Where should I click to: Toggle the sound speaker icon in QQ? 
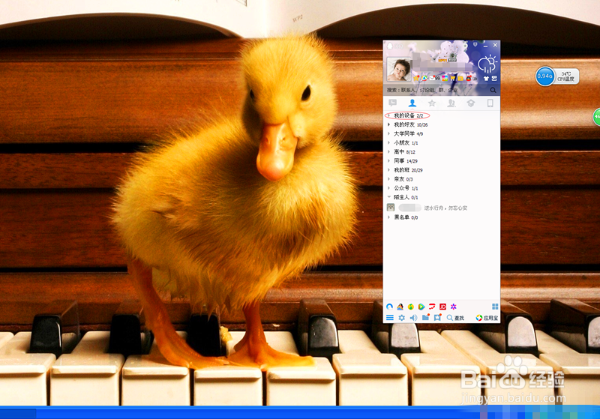point(413,318)
